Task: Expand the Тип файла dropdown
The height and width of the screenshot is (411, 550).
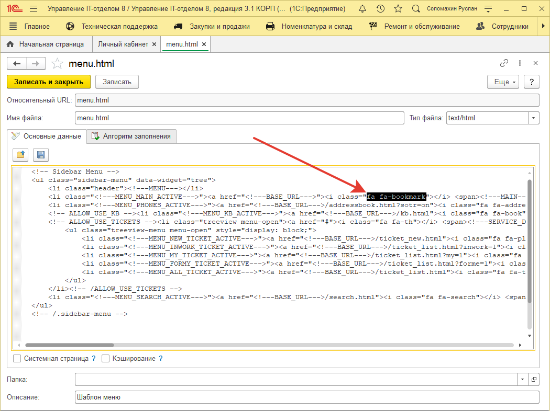Action: pyautogui.click(x=533, y=118)
